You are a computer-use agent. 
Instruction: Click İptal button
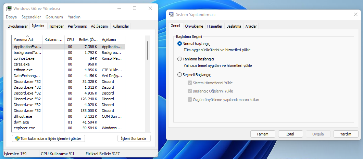290,134
